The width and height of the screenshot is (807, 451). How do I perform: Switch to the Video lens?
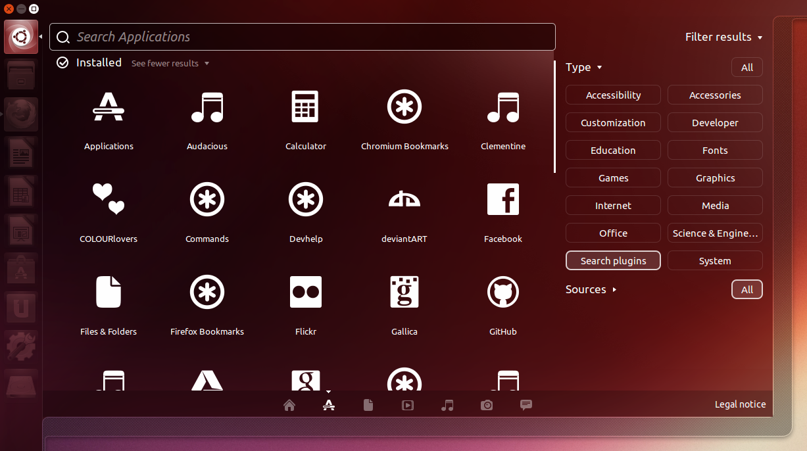408,405
